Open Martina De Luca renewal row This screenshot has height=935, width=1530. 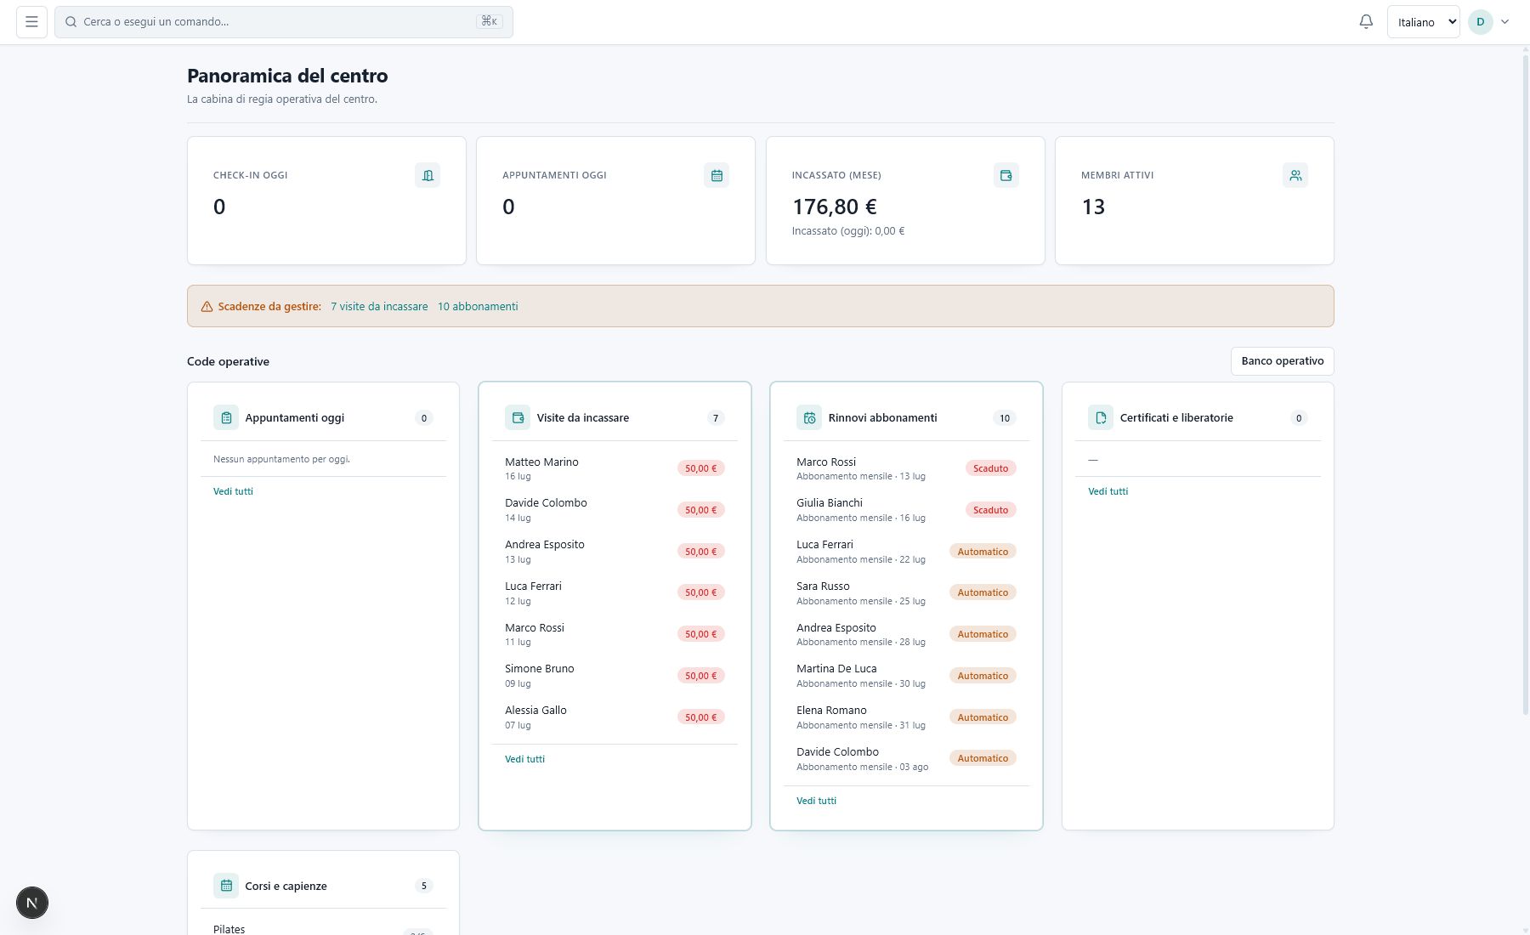[x=906, y=676]
